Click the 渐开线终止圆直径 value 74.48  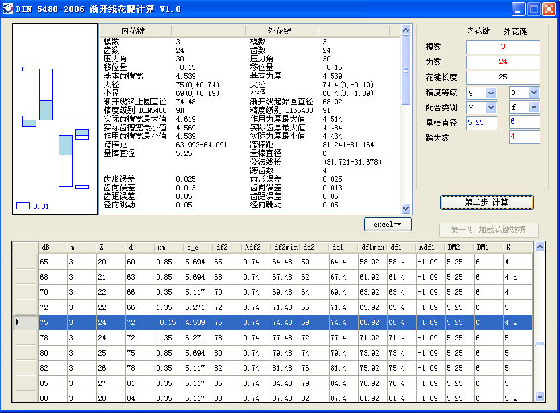[x=186, y=102]
